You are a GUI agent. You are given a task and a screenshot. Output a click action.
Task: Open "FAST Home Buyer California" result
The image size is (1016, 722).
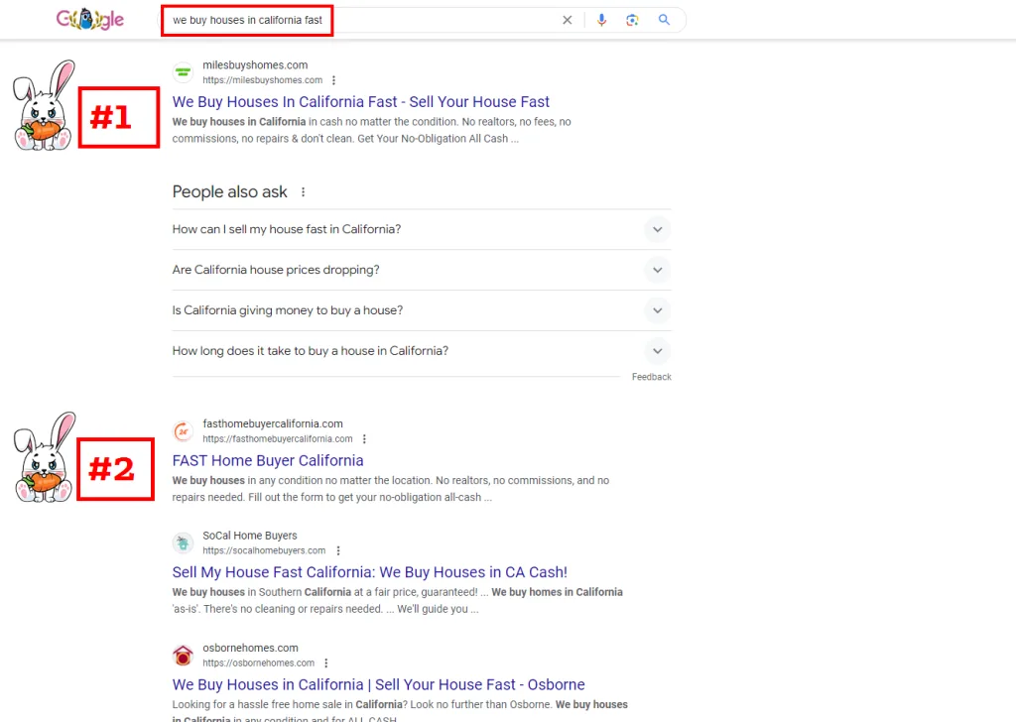coord(268,461)
